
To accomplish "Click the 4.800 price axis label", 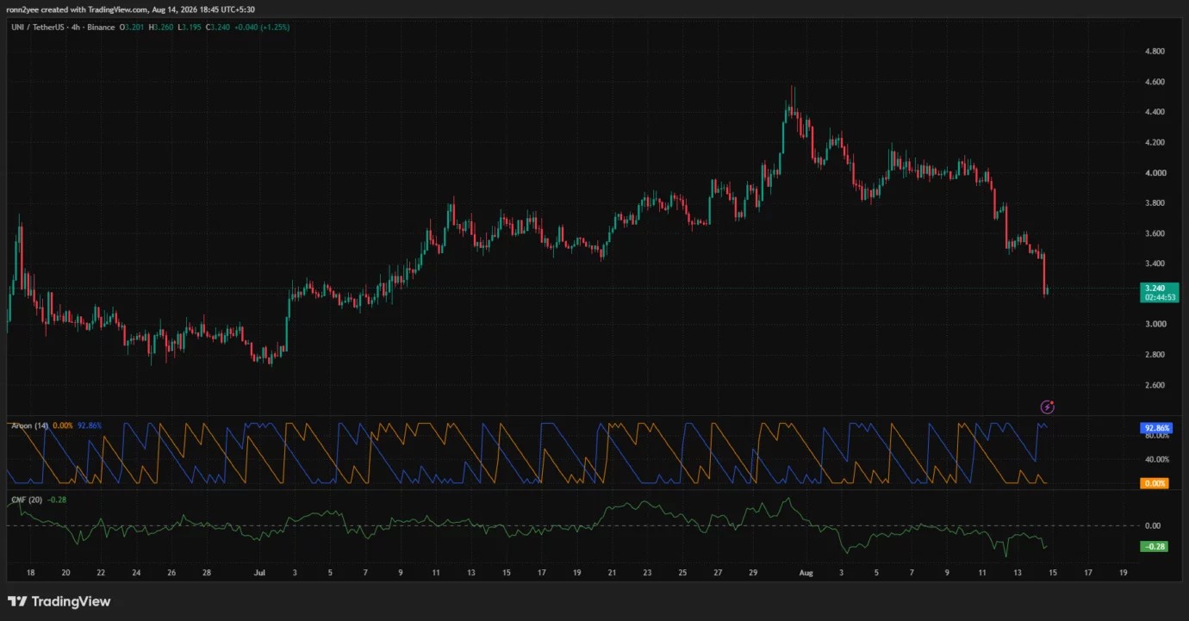I will point(1155,52).
